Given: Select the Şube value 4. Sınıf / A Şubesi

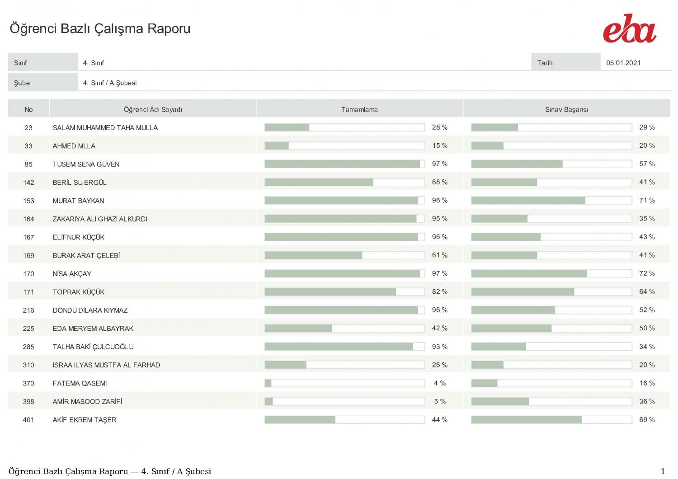Looking at the screenshot, I should [x=110, y=83].
